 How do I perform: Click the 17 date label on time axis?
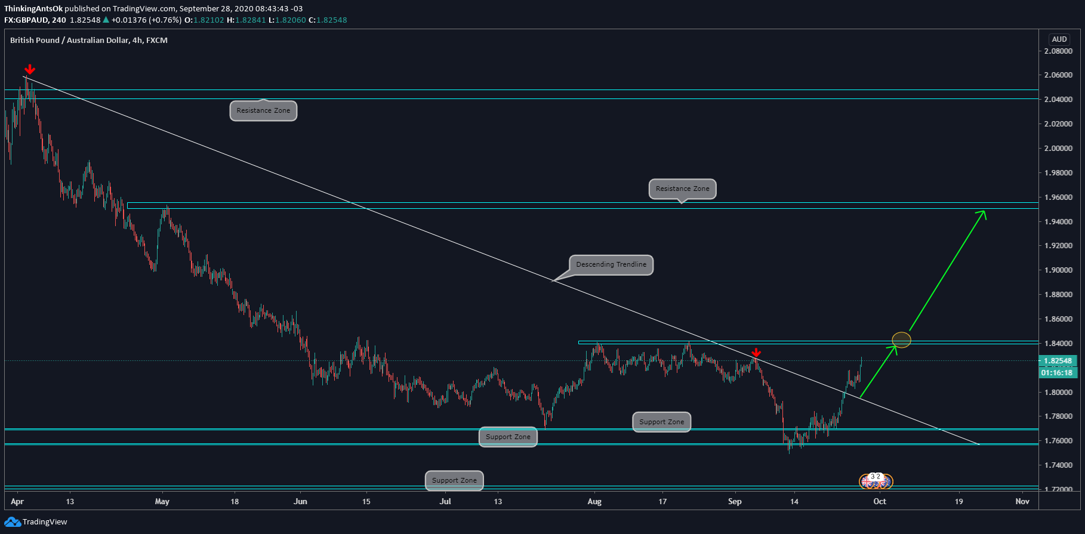tap(662, 502)
